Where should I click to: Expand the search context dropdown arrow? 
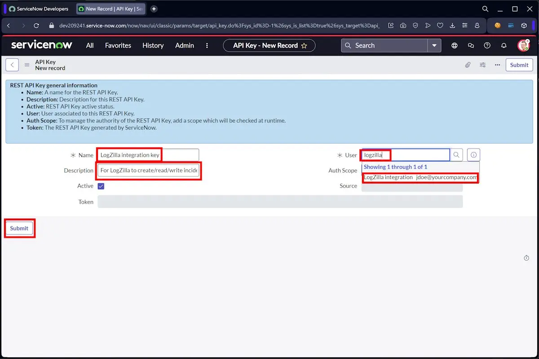coord(434,45)
